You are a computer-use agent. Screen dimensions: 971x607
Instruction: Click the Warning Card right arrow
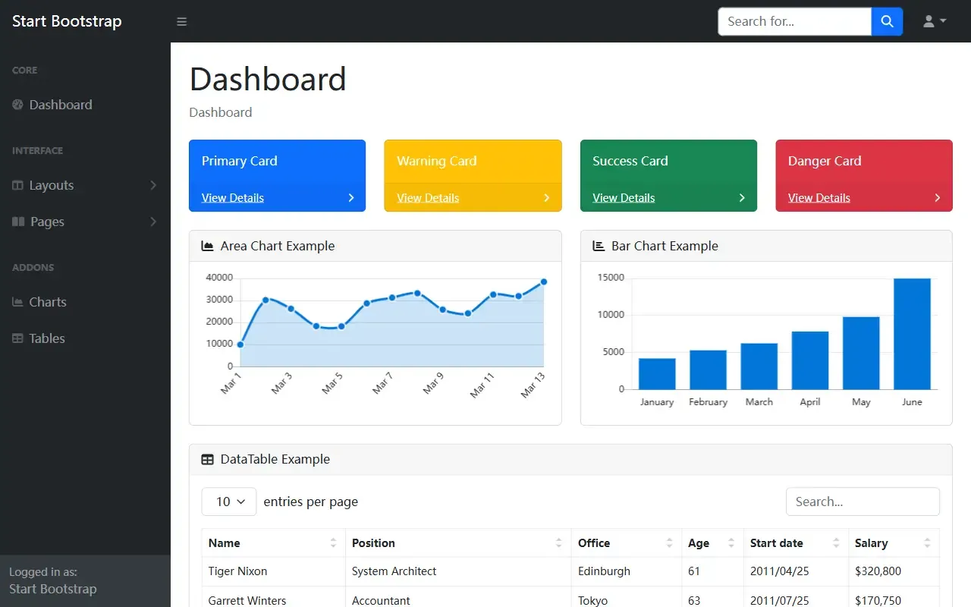pos(547,198)
